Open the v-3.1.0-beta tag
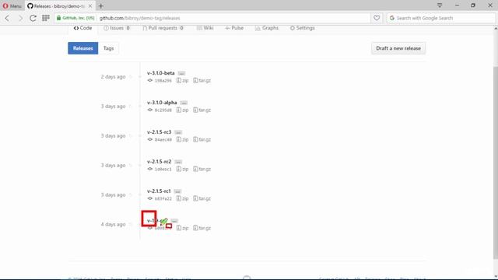Screen dimensions: 498x280 point(161,73)
